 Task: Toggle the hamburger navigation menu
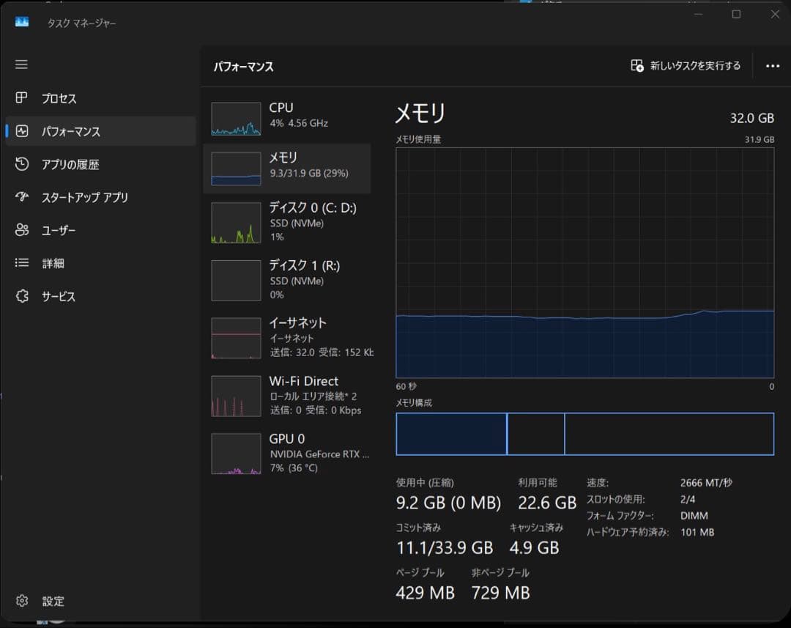coord(21,64)
